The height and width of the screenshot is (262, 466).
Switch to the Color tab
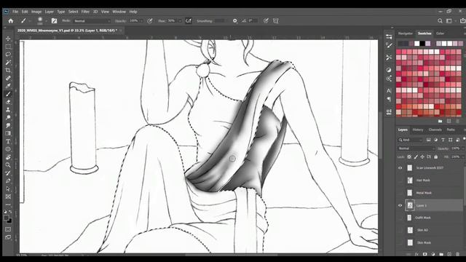[440, 33]
